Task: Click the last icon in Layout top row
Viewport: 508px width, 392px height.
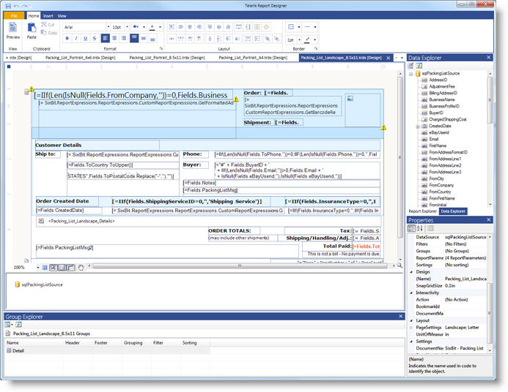Action: (266, 27)
